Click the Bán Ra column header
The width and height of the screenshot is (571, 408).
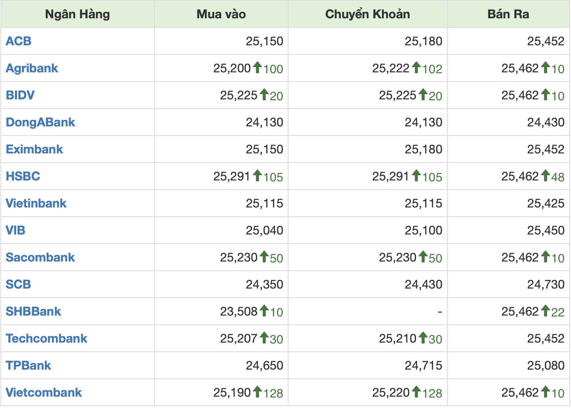(508, 14)
